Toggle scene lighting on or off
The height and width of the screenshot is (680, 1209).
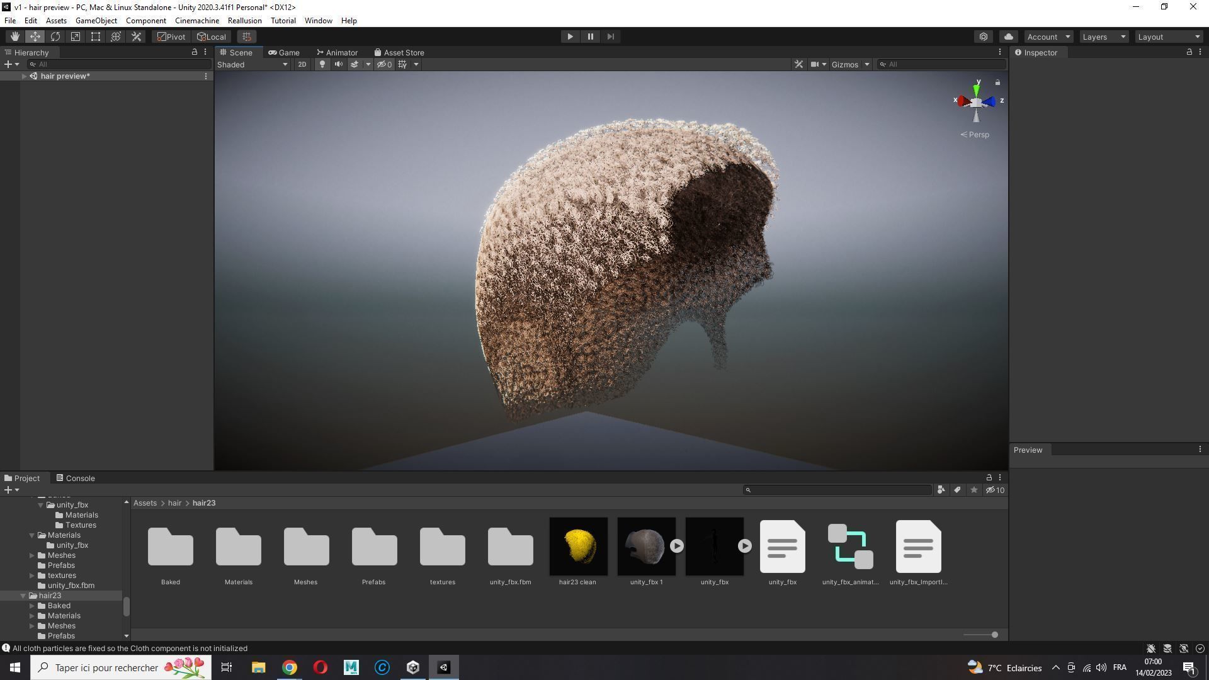click(x=322, y=64)
